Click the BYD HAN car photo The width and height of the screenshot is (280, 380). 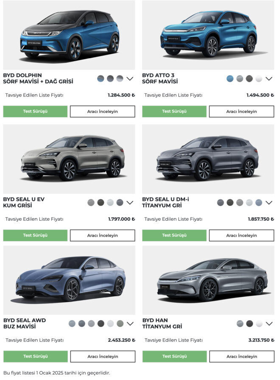208,280
